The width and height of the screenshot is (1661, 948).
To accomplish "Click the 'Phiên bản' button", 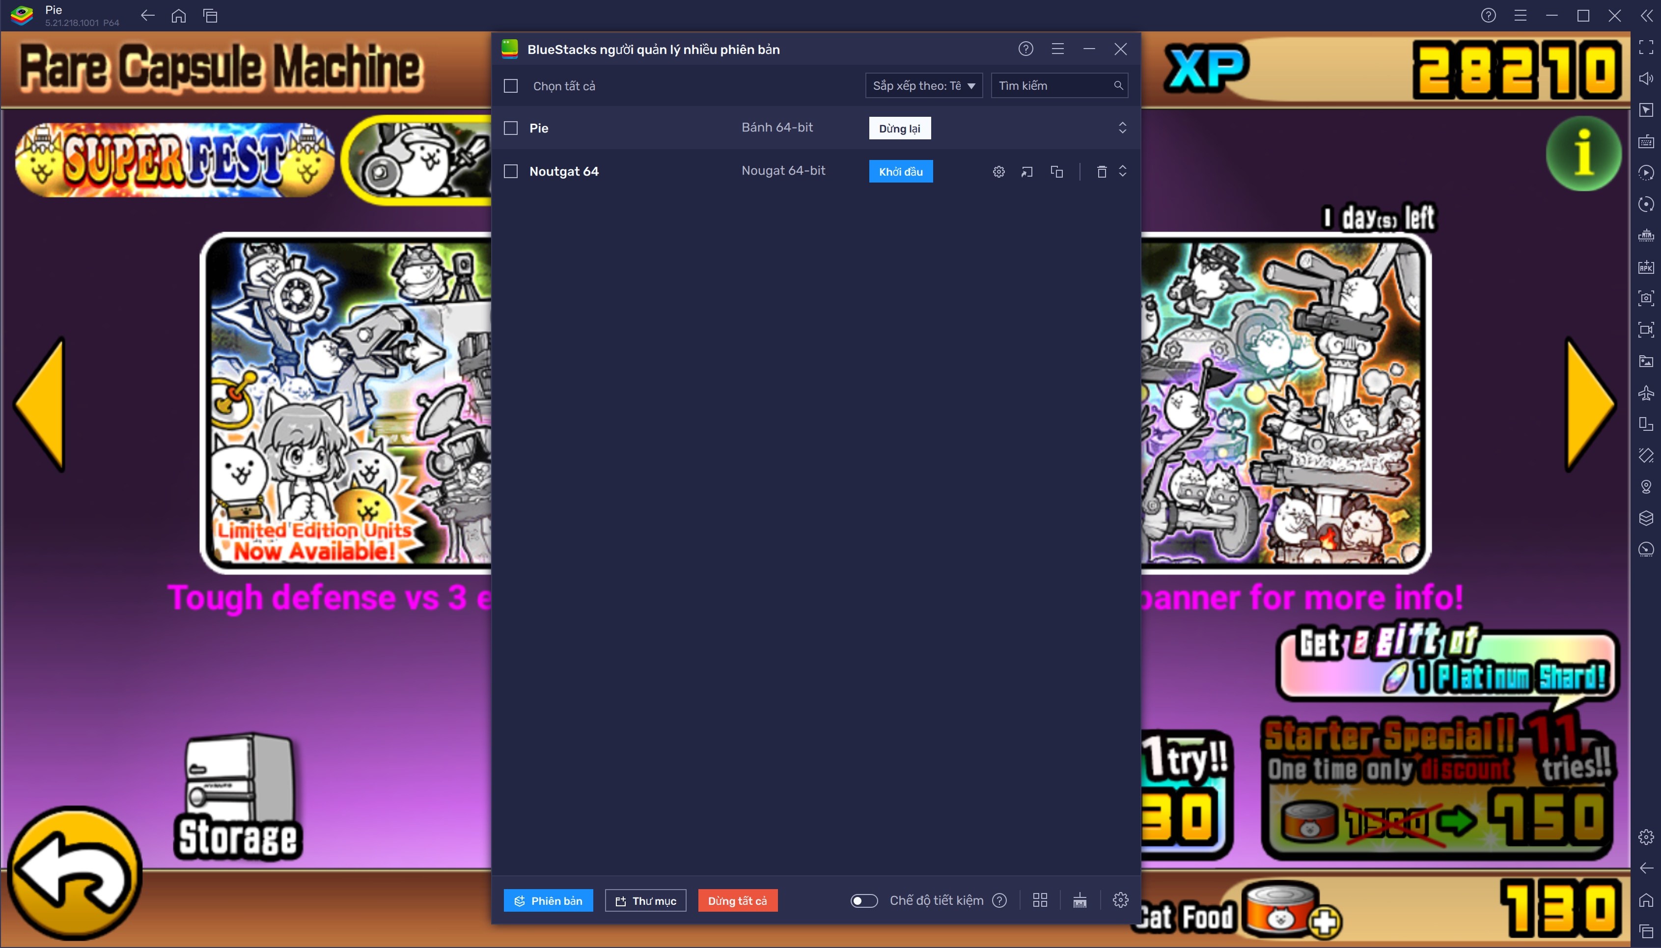I will pos(548,900).
